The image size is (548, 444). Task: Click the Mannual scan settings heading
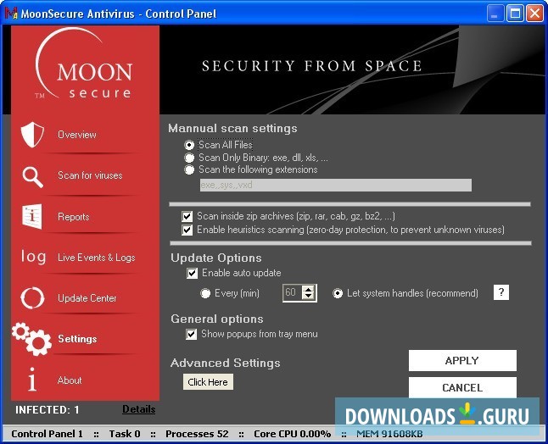pos(232,128)
